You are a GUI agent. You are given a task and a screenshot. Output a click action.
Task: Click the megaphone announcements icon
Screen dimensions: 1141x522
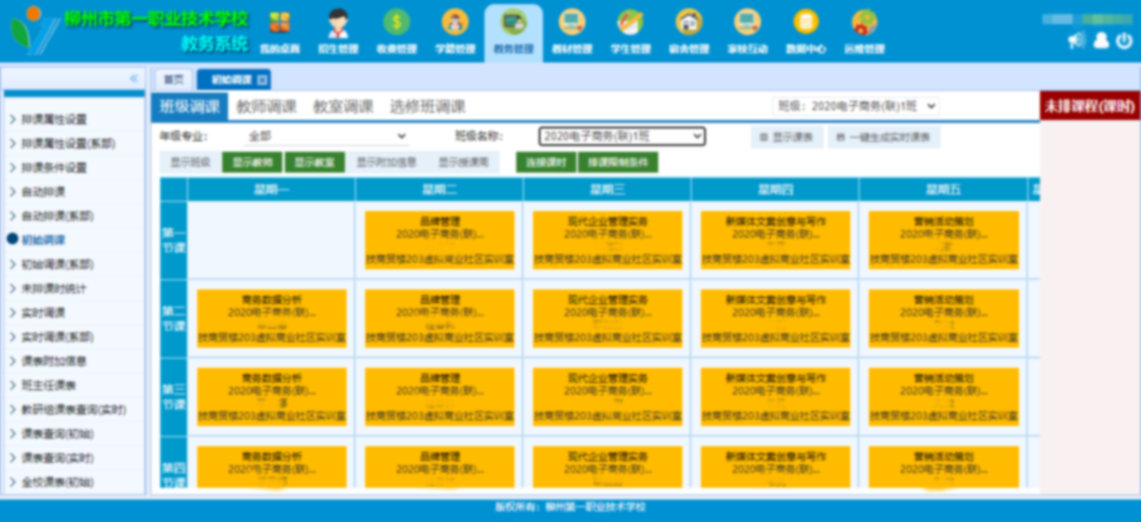(x=1076, y=40)
